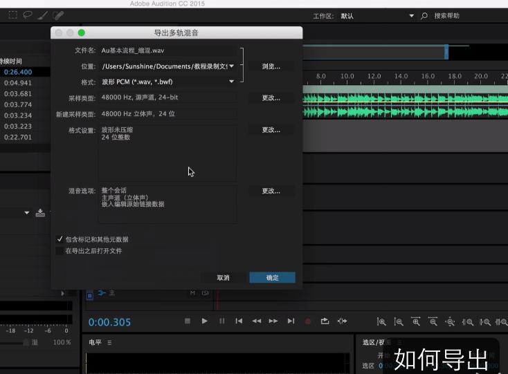
Task: Select the file row with duration 0:22.701
Action: click(25, 137)
